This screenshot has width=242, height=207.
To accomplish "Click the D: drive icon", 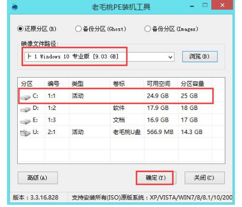I will pyautogui.click(x=25, y=109).
